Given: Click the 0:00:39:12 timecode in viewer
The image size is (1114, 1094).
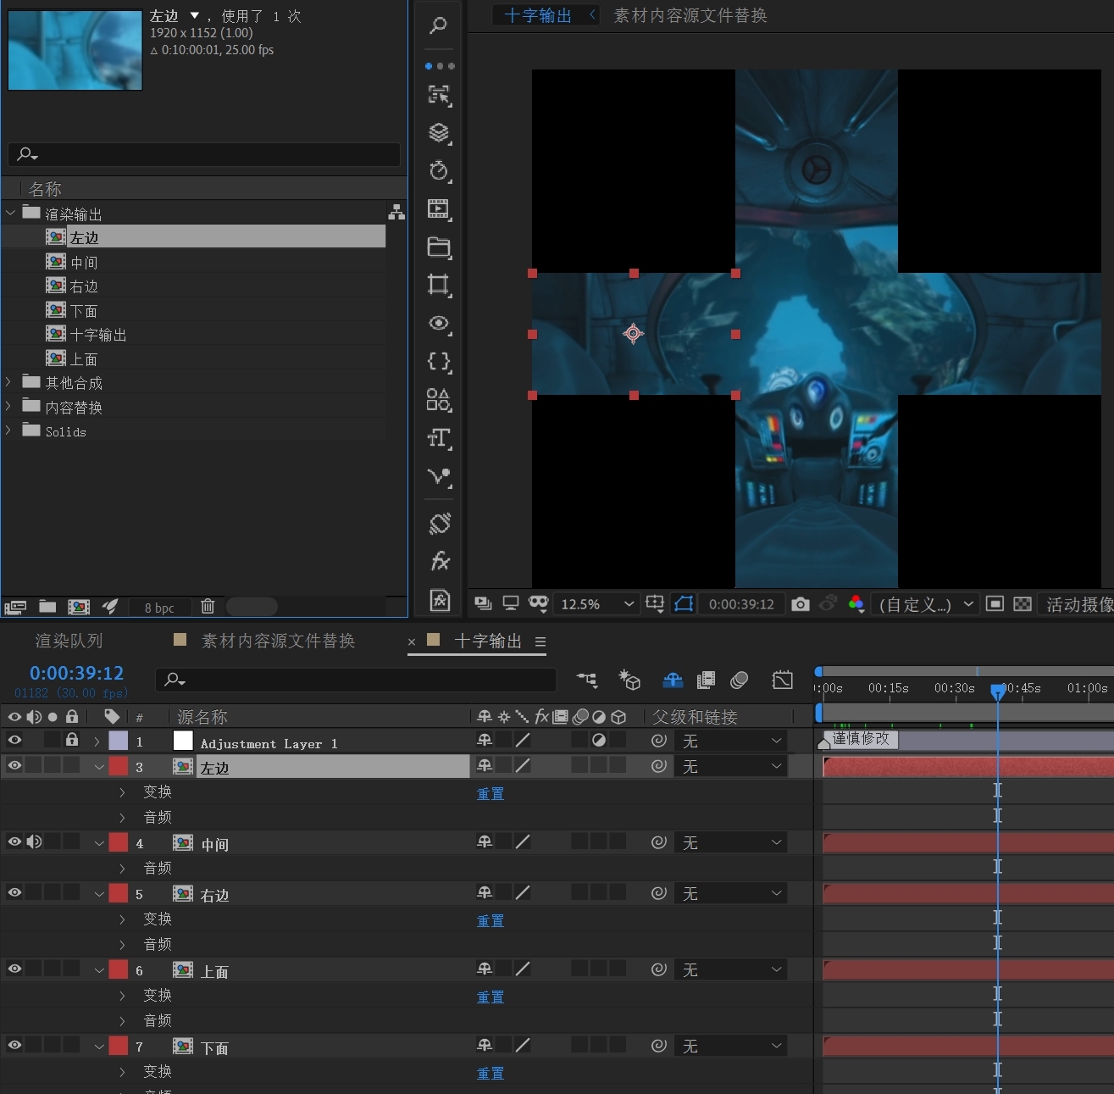Looking at the screenshot, I should [x=741, y=604].
